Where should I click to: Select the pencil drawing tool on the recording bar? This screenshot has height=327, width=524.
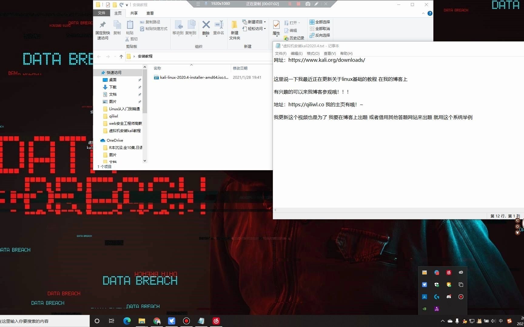point(316,4)
